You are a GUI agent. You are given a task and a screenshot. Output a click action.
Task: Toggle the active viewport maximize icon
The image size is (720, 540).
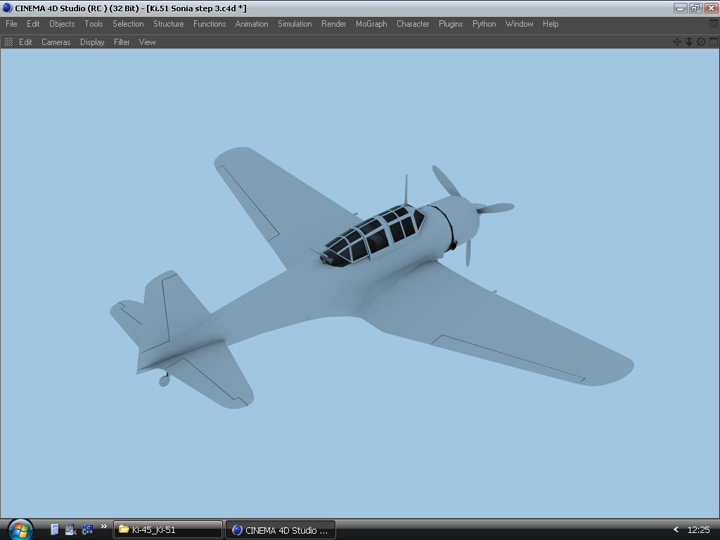click(x=713, y=42)
